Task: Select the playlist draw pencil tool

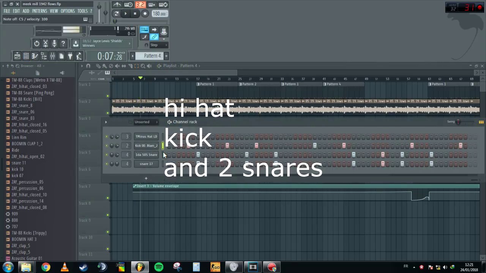Action: [x=98, y=66]
